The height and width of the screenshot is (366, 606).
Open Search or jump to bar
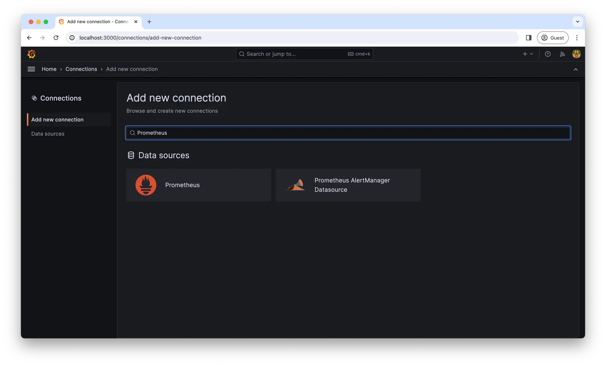pyautogui.click(x=304, y=54)
